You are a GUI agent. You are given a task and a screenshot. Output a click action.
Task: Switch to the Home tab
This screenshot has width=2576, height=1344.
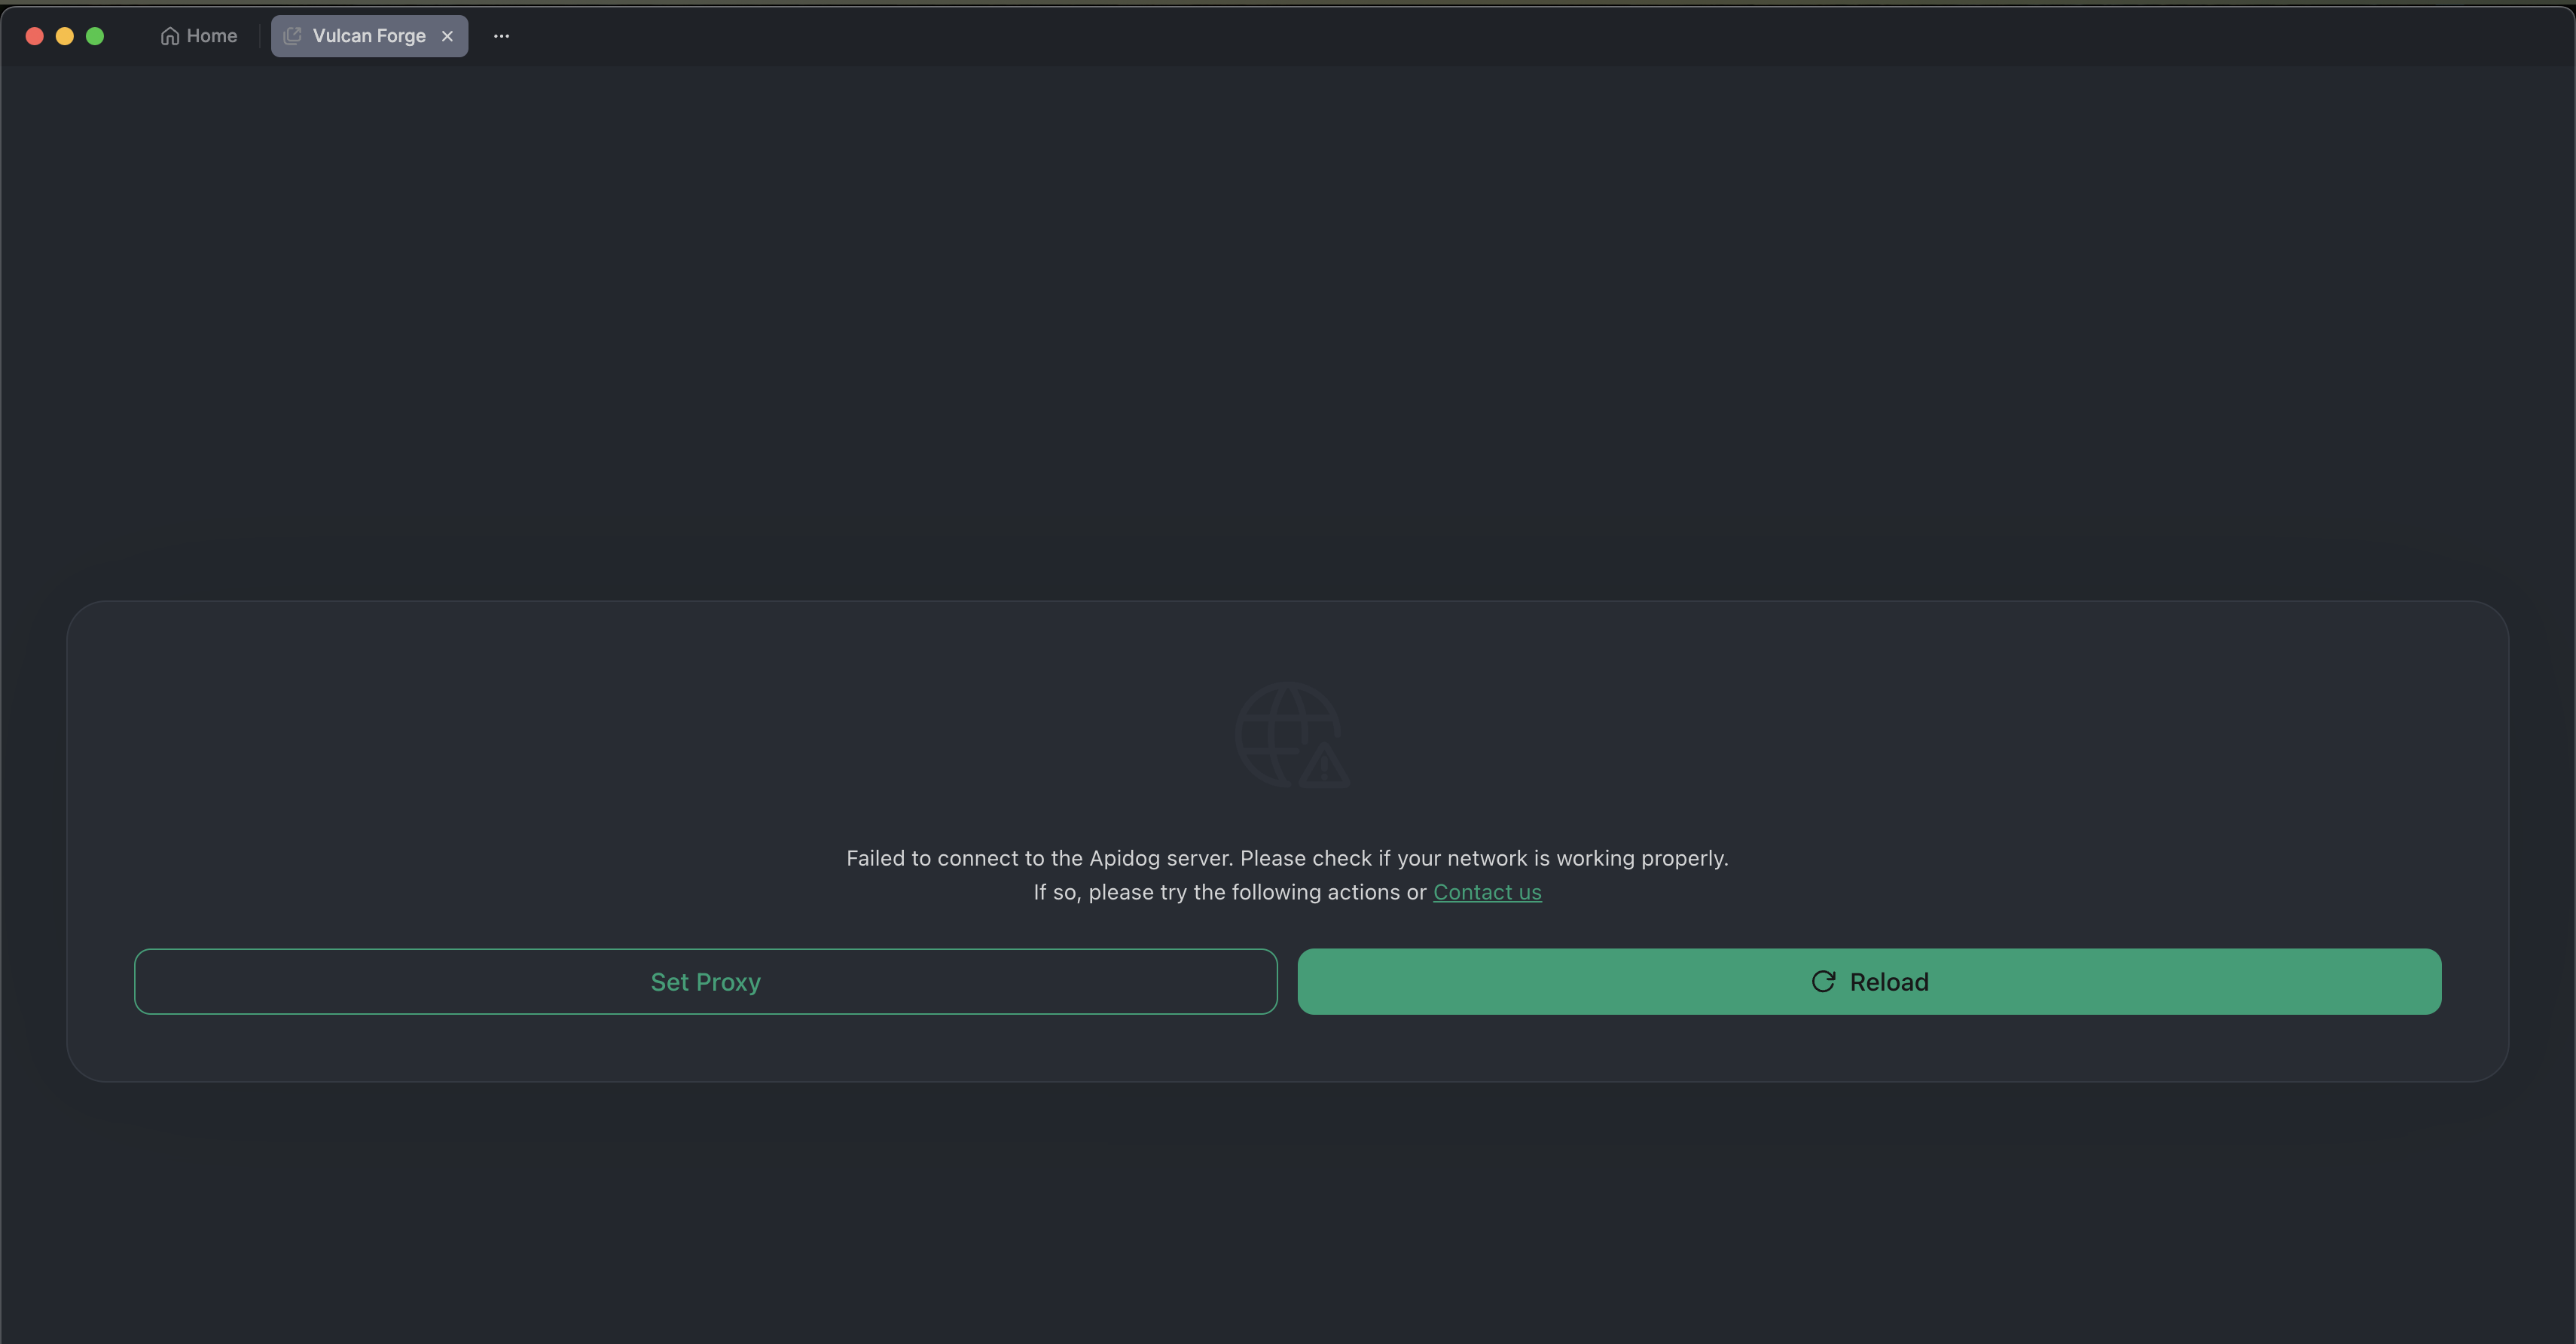coord(211,36)
